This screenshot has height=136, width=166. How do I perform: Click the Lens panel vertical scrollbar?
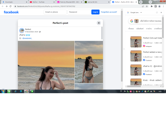[163, 28]
